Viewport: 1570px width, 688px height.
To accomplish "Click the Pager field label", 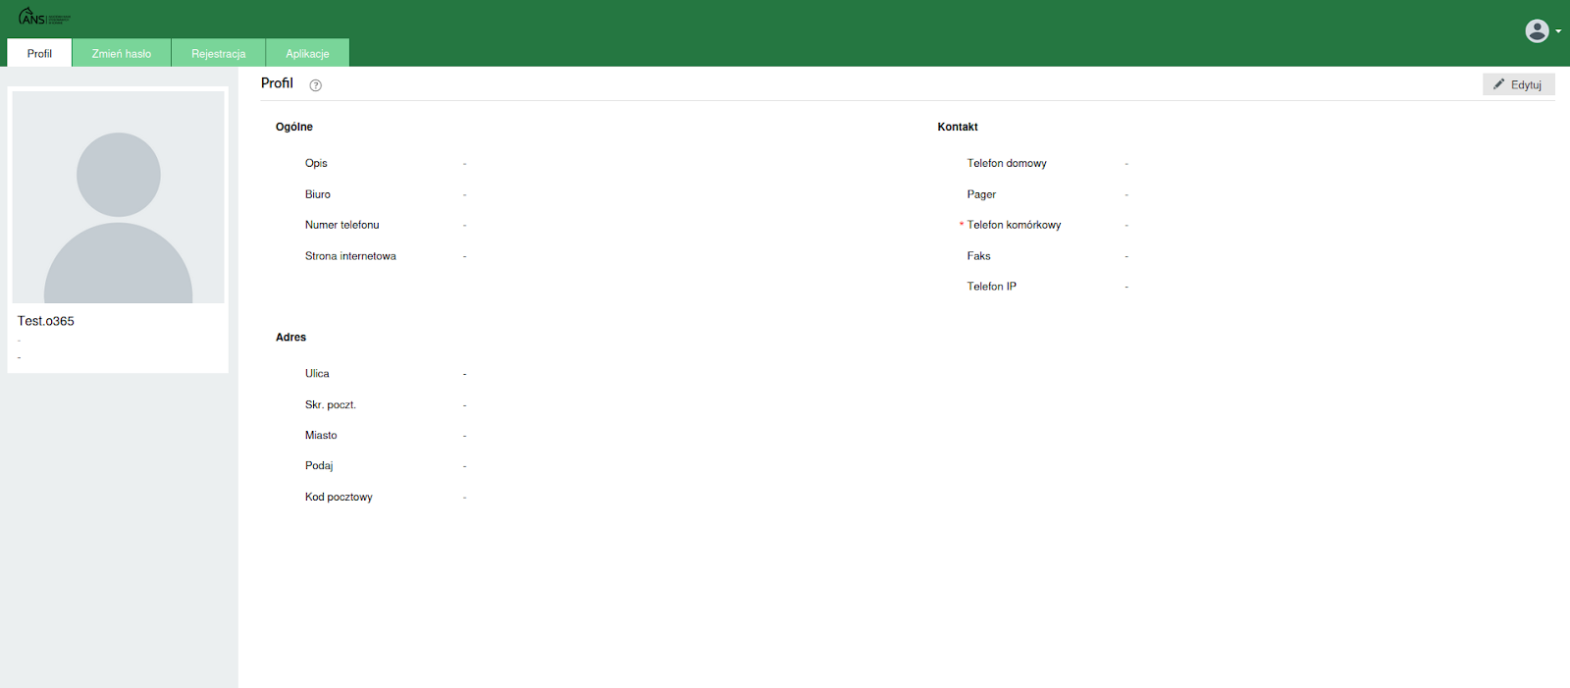I will click(x=981, y=194).
